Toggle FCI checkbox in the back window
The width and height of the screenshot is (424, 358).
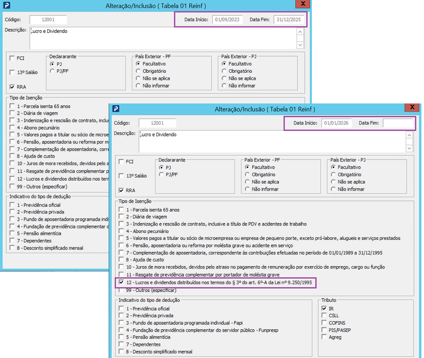(12, 58)
